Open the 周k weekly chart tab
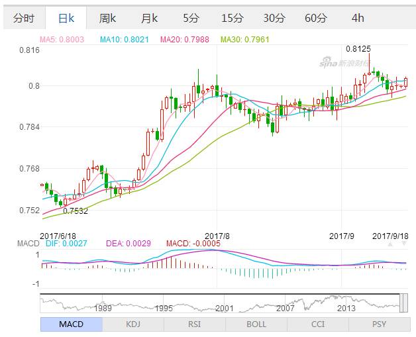This screenshot has height=337, width=416. coord(107,18)
